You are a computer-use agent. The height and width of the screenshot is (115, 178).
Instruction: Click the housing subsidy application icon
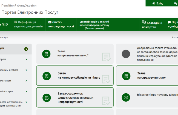point(46,76)
